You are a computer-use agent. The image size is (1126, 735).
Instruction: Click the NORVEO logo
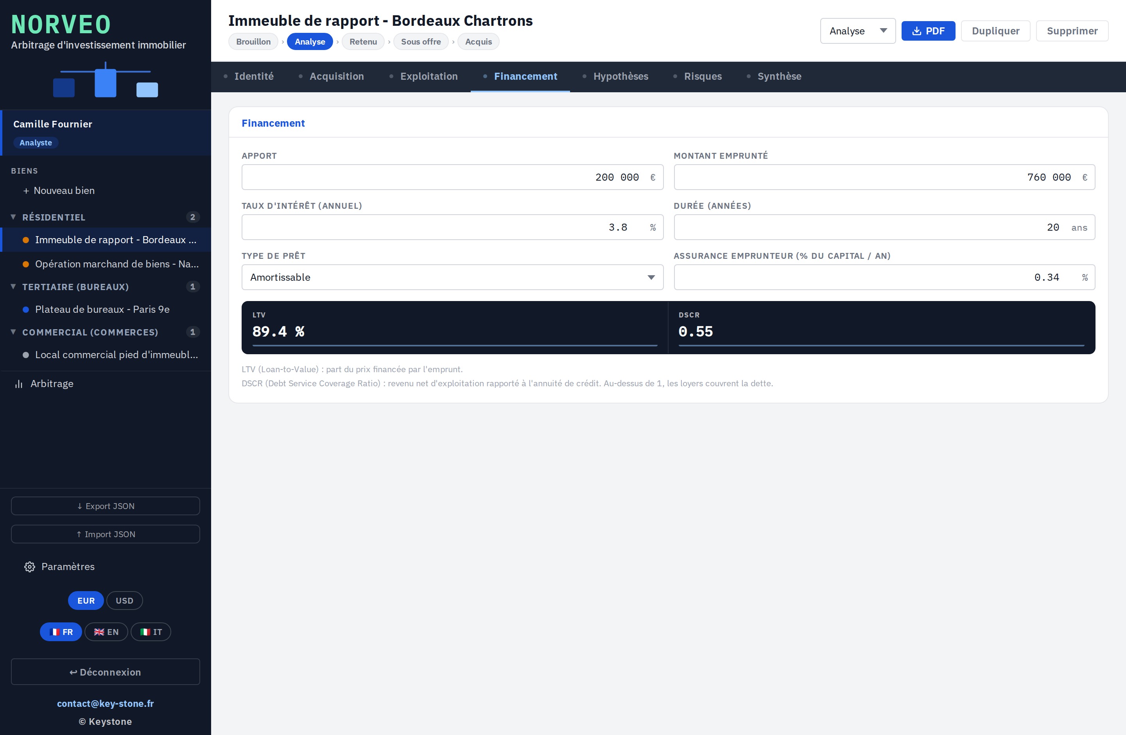tap(61, 25)
